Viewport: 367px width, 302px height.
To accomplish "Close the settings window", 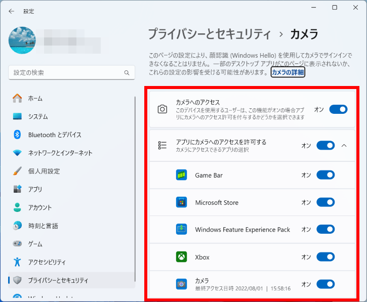I will pos(355,8).
